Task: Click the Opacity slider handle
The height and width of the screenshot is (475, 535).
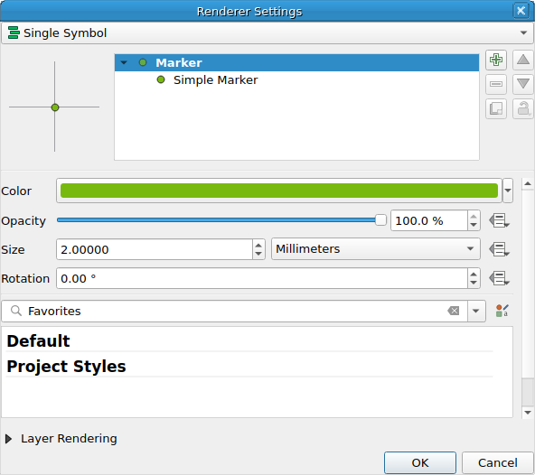Action: click(380, 220)
